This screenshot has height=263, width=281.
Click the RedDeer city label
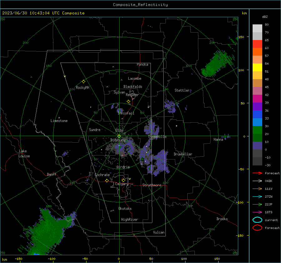[132, 95]
